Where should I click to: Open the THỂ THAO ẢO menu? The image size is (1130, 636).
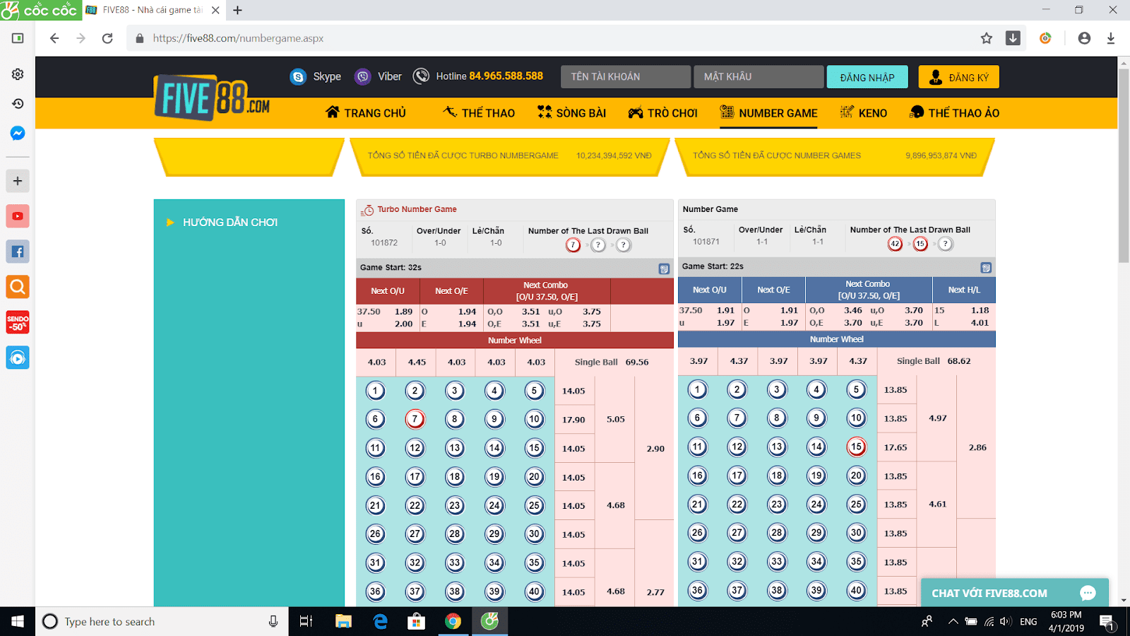pos(954,113)
